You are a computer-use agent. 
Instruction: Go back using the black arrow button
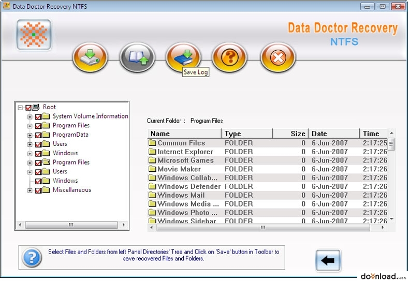click(328, 260)
